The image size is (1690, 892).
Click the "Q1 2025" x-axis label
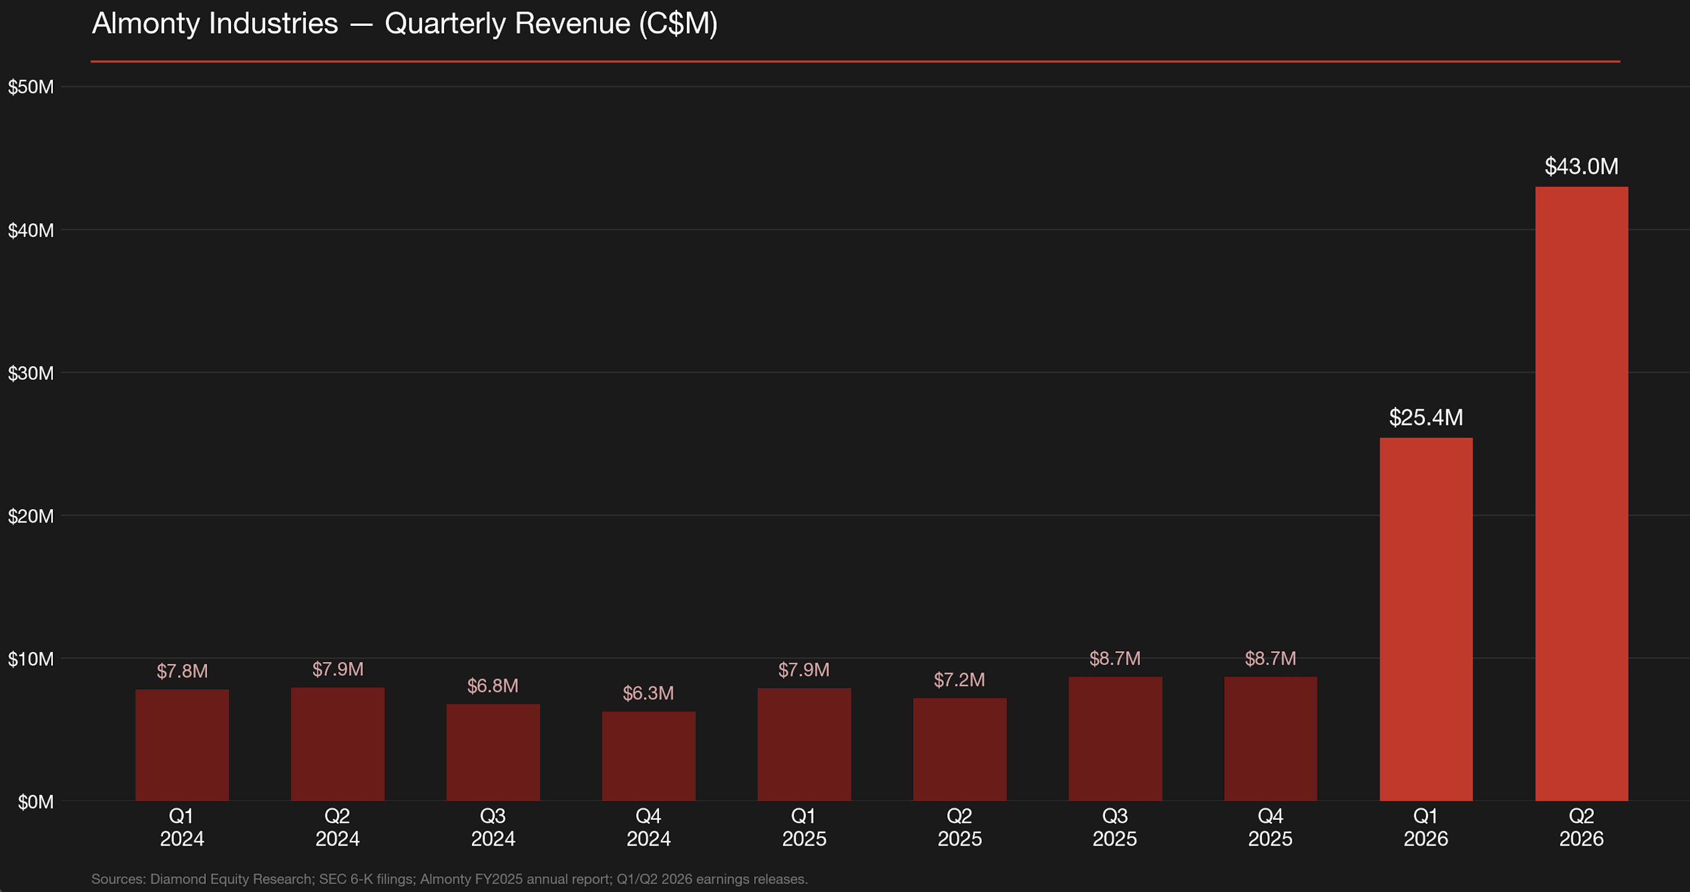(x=804, y=827)
